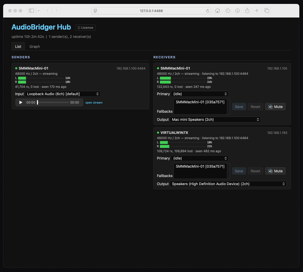Show tab overview icon
This screenshot has height=272, width=303.
coord(267,11)
